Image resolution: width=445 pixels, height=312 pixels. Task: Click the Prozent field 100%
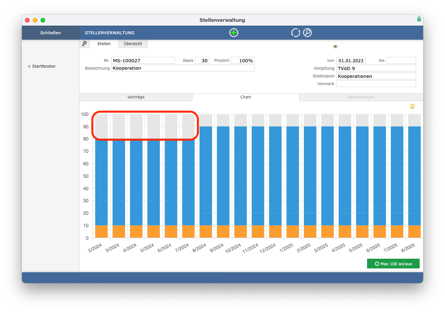243,60
